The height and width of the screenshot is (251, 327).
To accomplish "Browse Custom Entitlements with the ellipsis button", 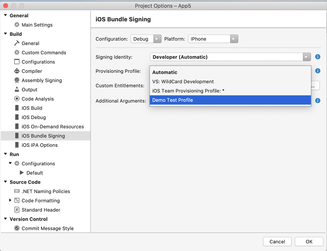I will click(316, 85).
